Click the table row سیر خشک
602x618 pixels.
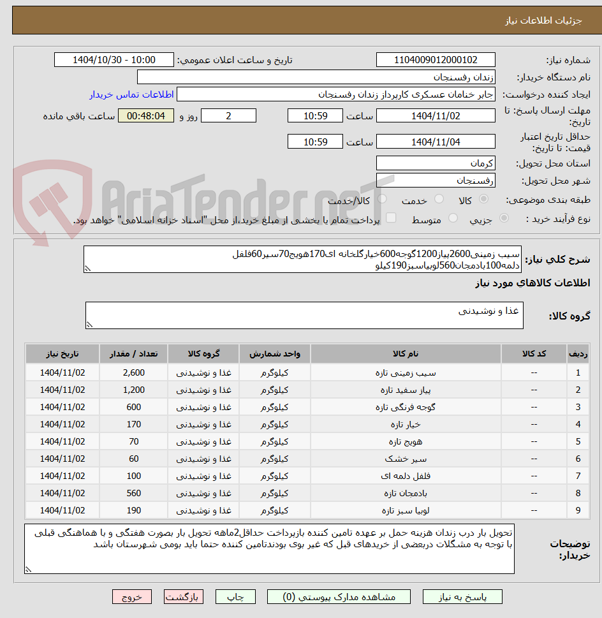(307, 459)
